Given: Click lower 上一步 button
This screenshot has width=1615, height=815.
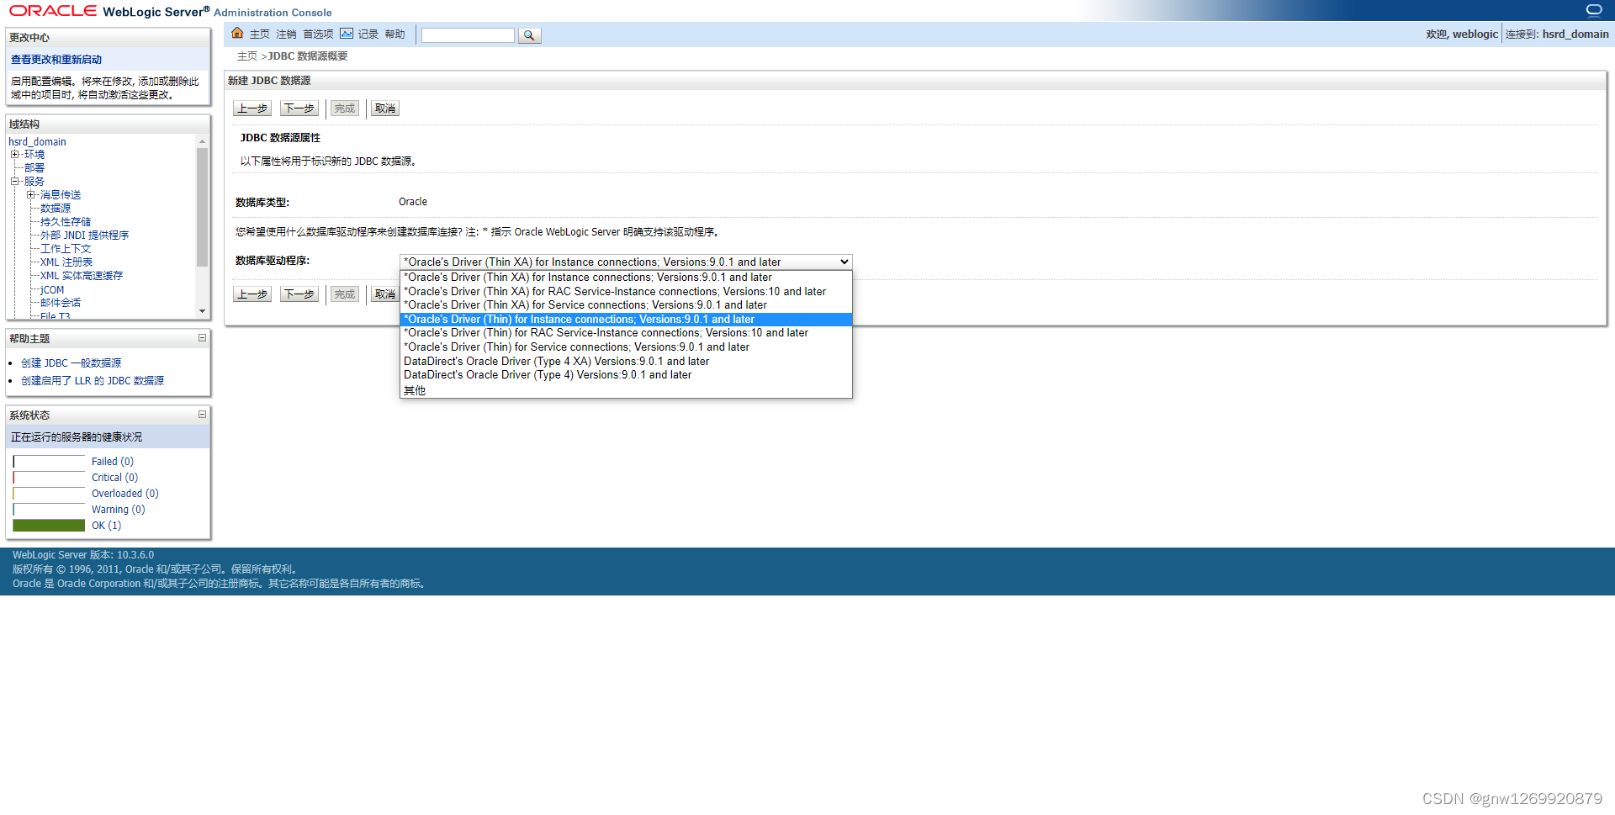Looking at the screenshot, I should pyautogui.click(x=252, y=294).
